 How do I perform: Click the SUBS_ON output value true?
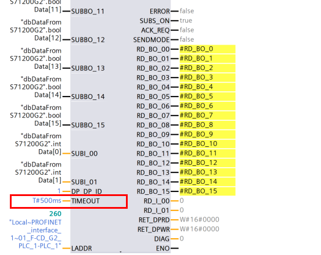[186, 21]
